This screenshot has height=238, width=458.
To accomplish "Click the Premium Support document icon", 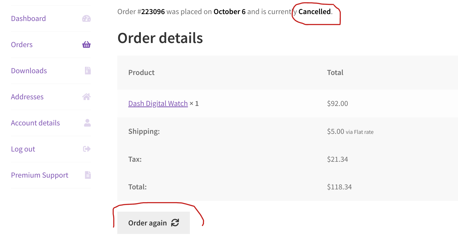I will click(88, 175).
